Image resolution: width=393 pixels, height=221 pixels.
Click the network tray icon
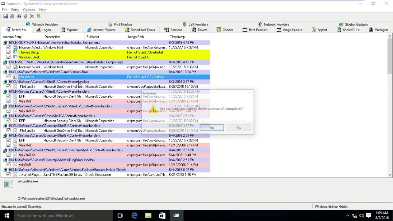point(355,215)
